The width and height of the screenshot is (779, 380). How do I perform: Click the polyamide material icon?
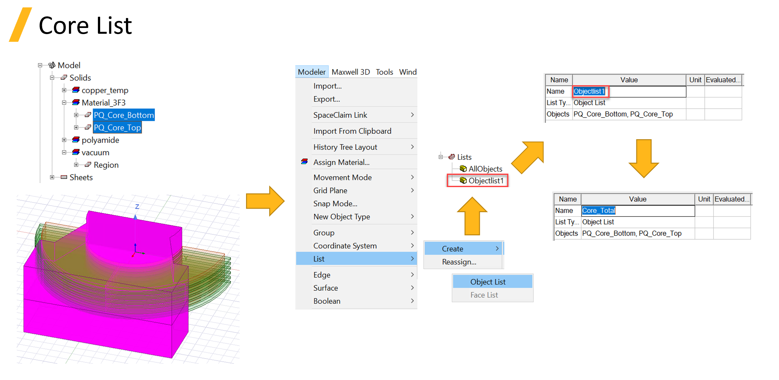(x=76, y=140)
